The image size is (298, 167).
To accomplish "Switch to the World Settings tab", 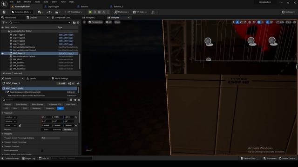I will click(x=61, y=78).
